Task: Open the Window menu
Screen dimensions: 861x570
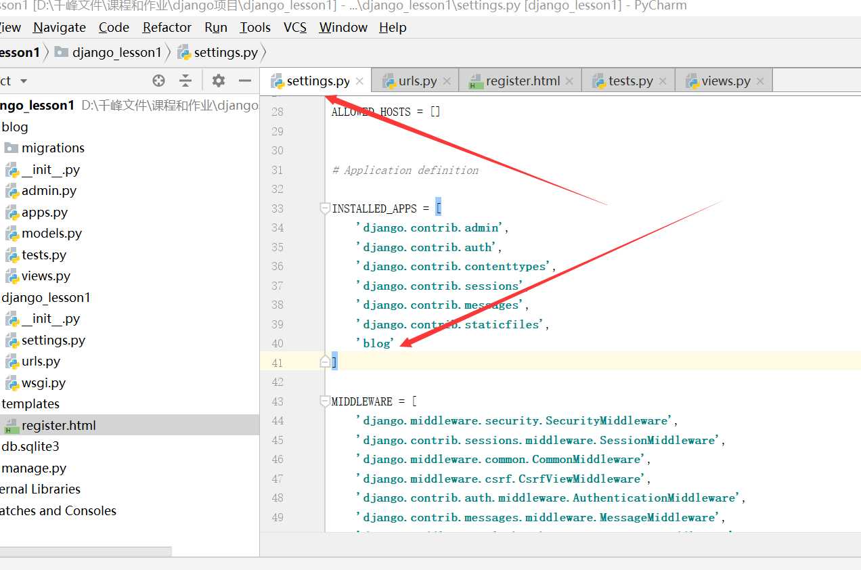Action: tap(343, 27)
